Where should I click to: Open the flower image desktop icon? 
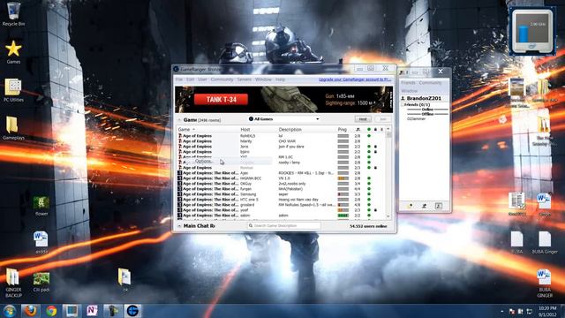pyautogui.click(x=41, y=206)
